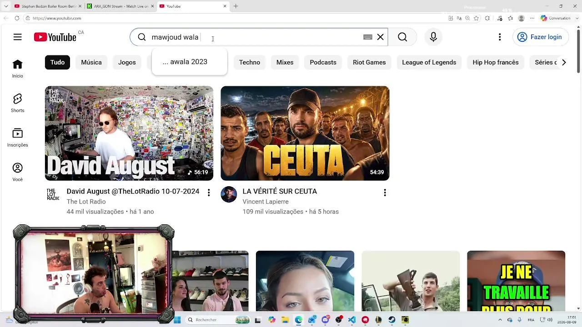The image size is (582, 327).
Task: Open the YouTube guide hamburger menu
Action: click(17, 37)
